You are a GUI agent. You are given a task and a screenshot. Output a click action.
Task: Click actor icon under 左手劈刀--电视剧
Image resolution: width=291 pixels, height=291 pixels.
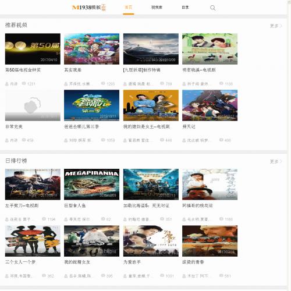click(7, 219)
